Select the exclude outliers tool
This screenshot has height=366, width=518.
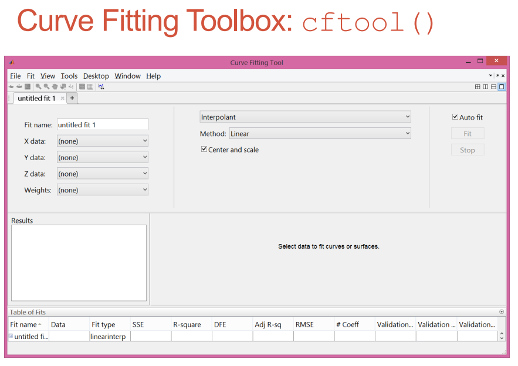tap(71, 87)
